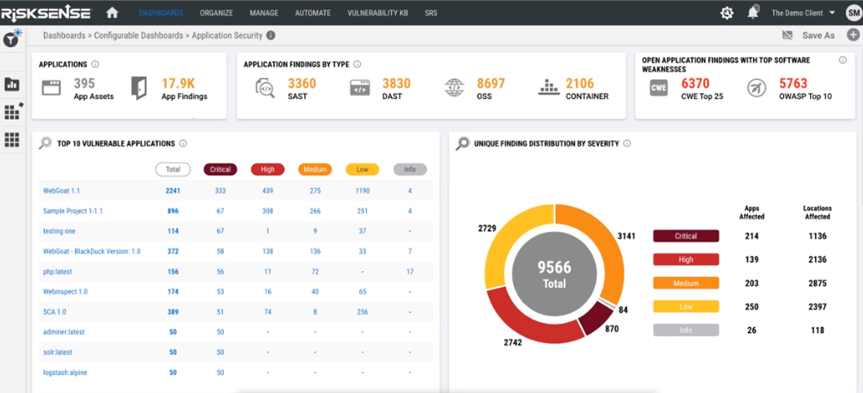Open the widget grid with dot sidebar icon
Viewport: 863px width, 393px height.
(12, 111)
